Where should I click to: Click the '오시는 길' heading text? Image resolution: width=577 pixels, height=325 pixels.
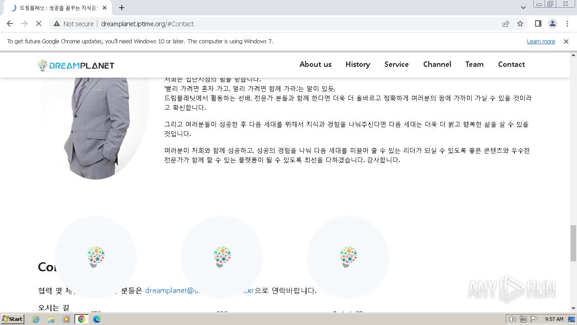pos(54,308)
